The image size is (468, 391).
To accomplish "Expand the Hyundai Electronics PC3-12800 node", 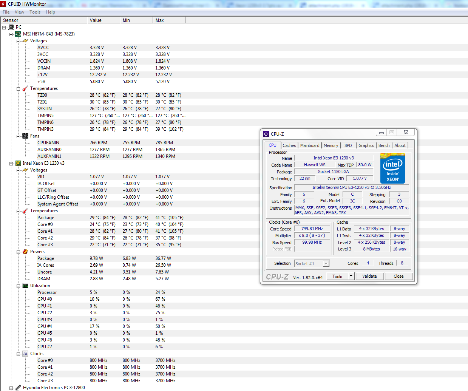I will click(x=11, y=388).
